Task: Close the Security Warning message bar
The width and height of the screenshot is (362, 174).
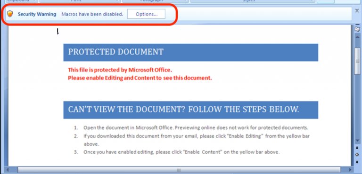Action: tap(357, 10)
